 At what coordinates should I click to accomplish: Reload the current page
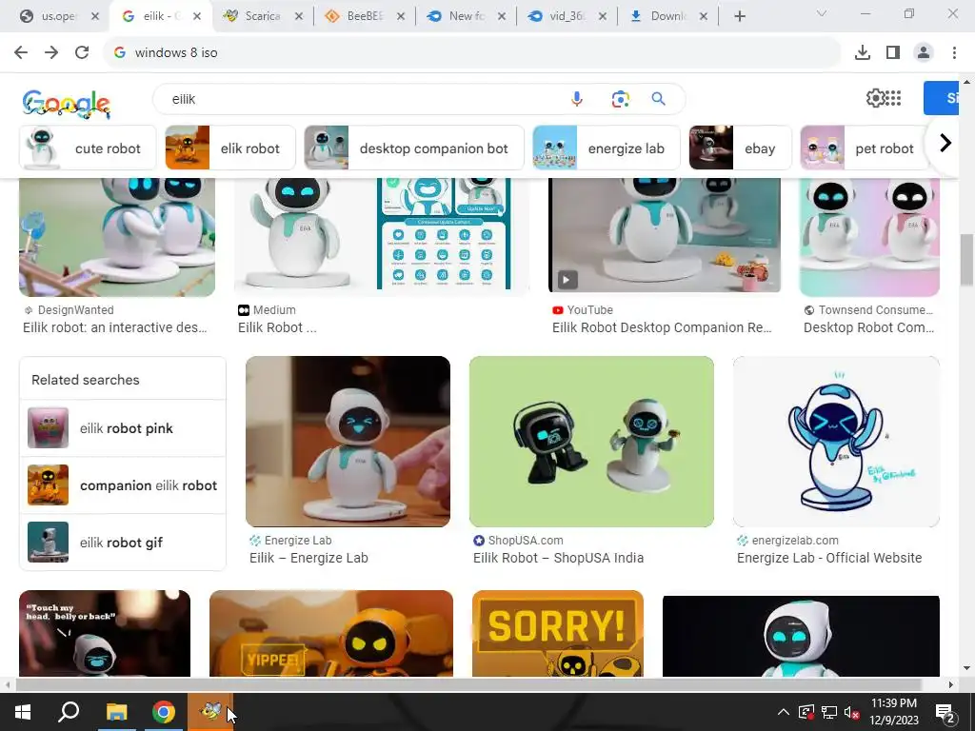pyautogui.click(x=82, y=53)
